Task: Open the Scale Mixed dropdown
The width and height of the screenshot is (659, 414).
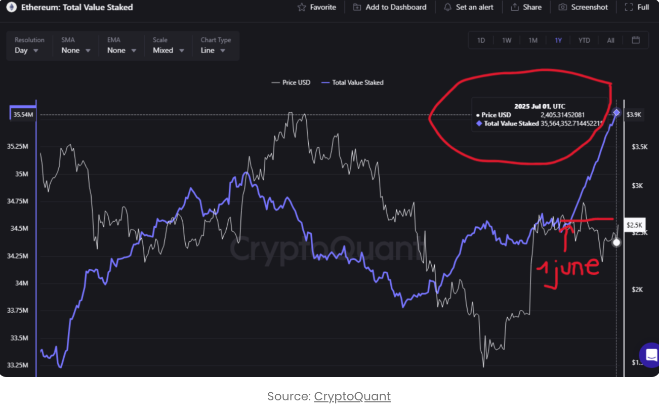Action: [168, 50]
